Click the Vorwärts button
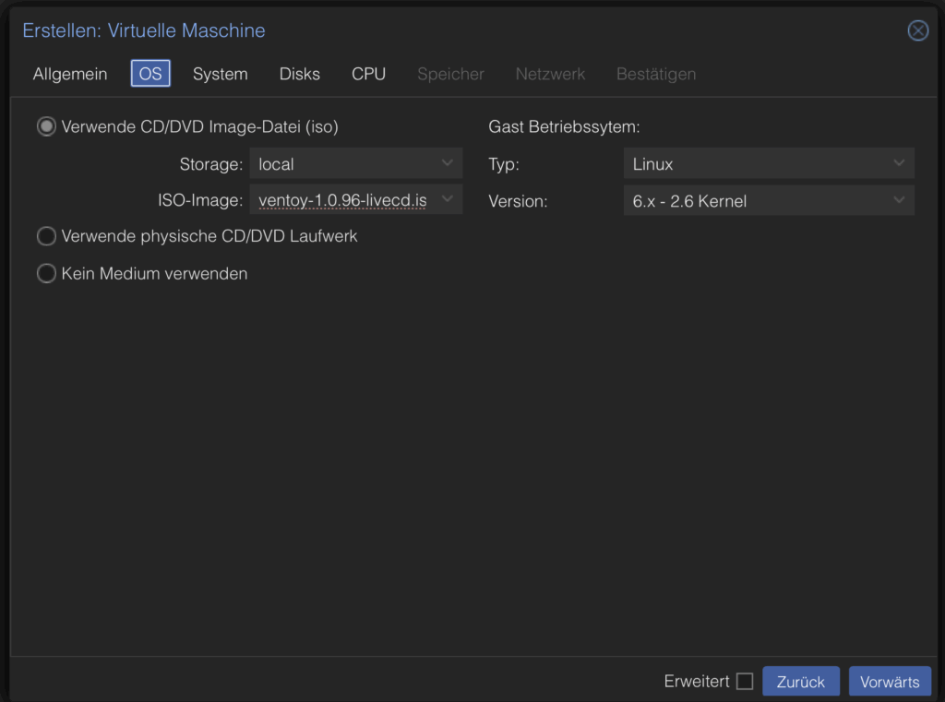Image resolution: width=945 pixels, height=702 pixels. pyautogui.click(x=890, y=682)
